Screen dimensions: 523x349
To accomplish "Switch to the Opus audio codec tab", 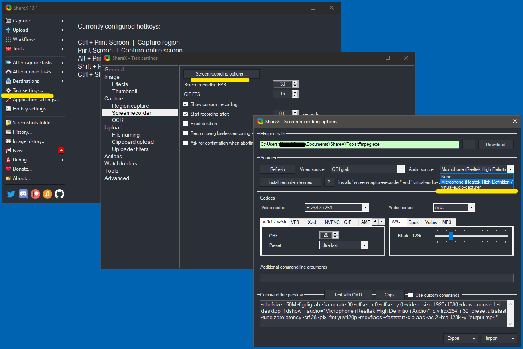I will (414, 222).
